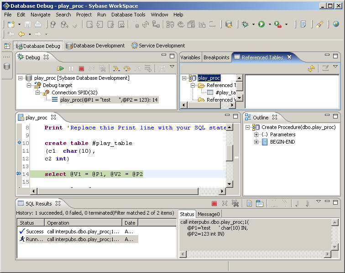This screenshot has width=345, height=273.
Task: Click the highlighter pen toolbar icon
Action: tap(319, 24)
